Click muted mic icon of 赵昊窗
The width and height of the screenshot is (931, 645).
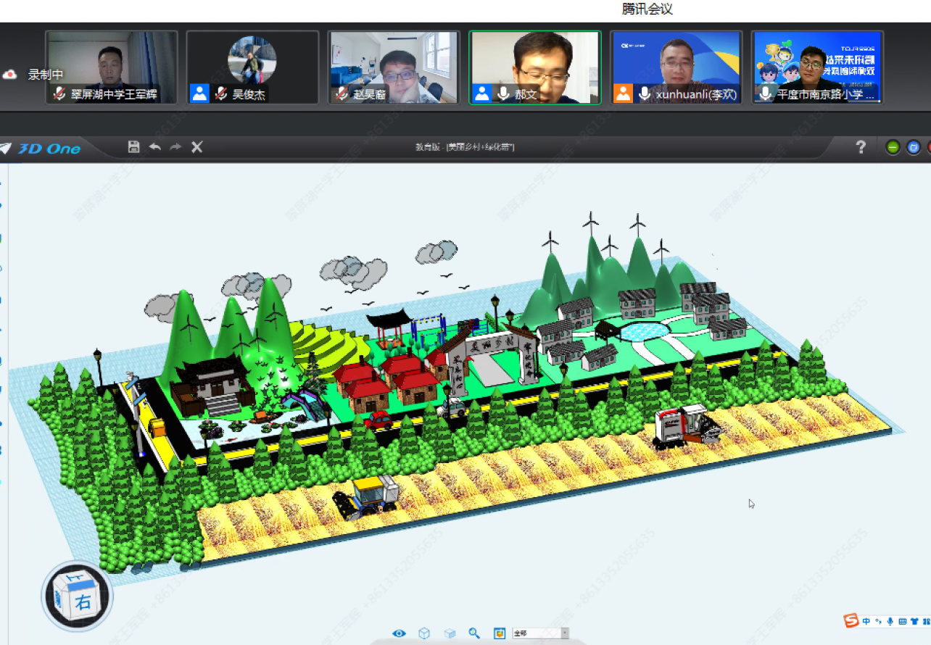click(342, 94)
